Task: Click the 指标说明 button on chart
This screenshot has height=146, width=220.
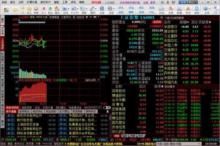Action: 90,80
